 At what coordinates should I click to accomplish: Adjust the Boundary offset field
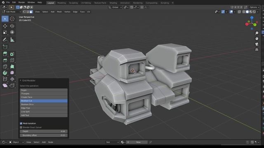click(x=44, y=135)
